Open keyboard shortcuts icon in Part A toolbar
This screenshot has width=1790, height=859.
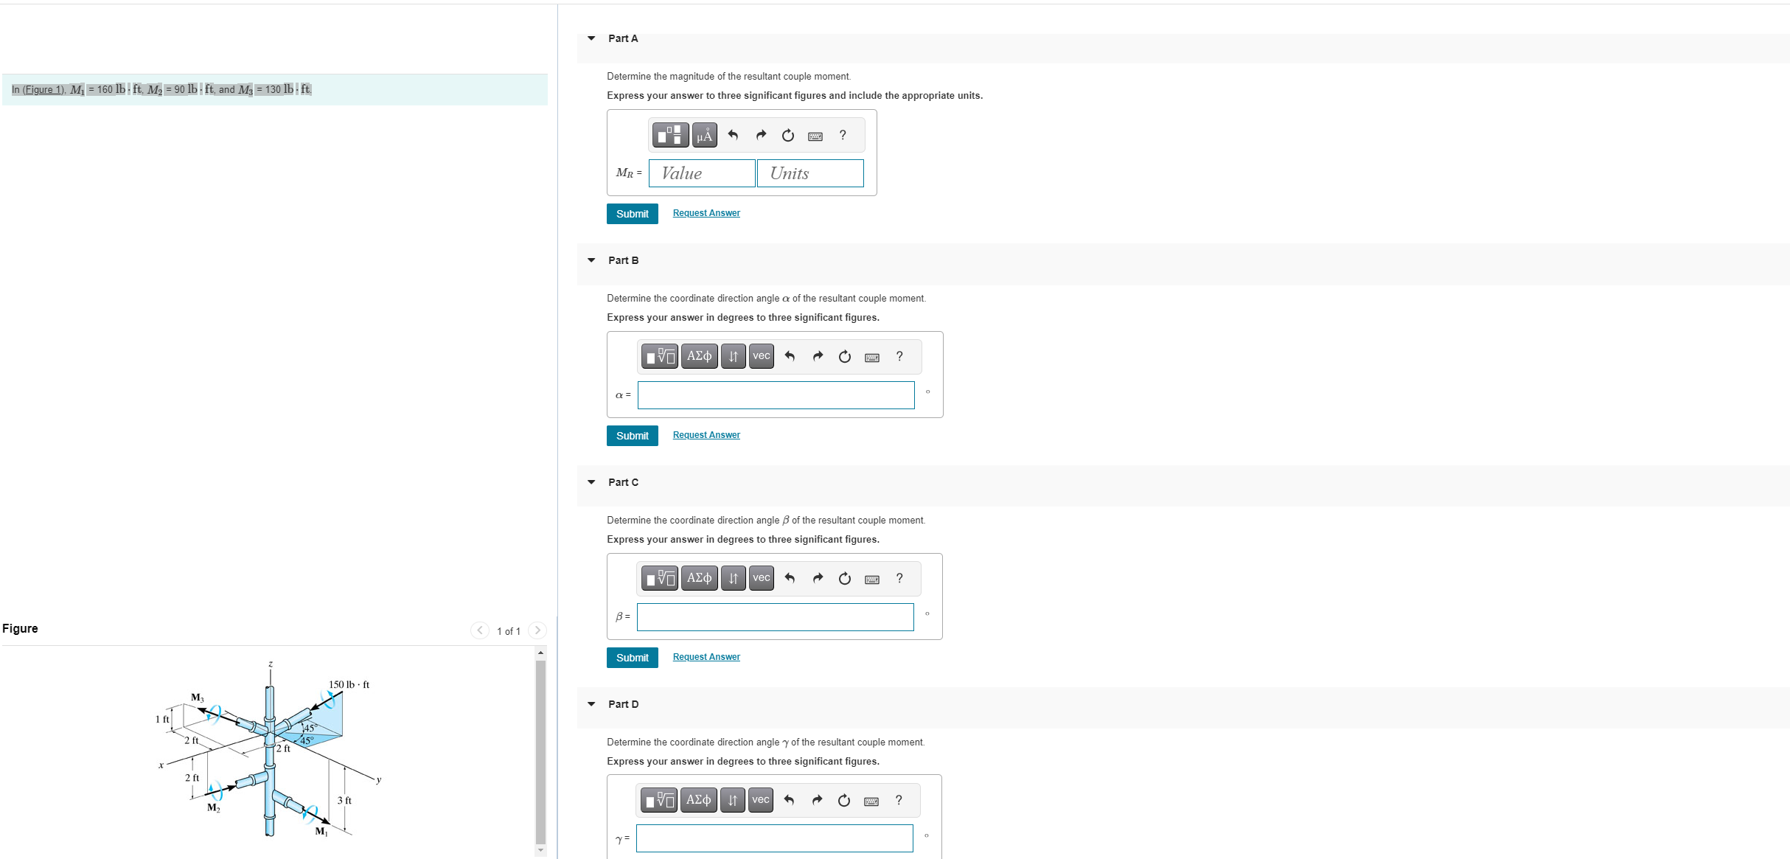click(815, 136)
